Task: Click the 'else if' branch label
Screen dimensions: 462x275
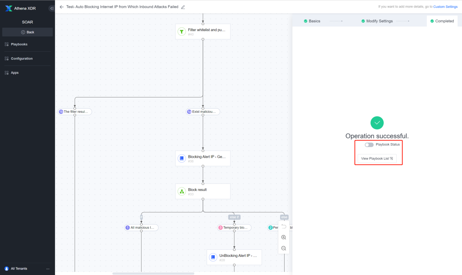Action: (x=234, y=217)
